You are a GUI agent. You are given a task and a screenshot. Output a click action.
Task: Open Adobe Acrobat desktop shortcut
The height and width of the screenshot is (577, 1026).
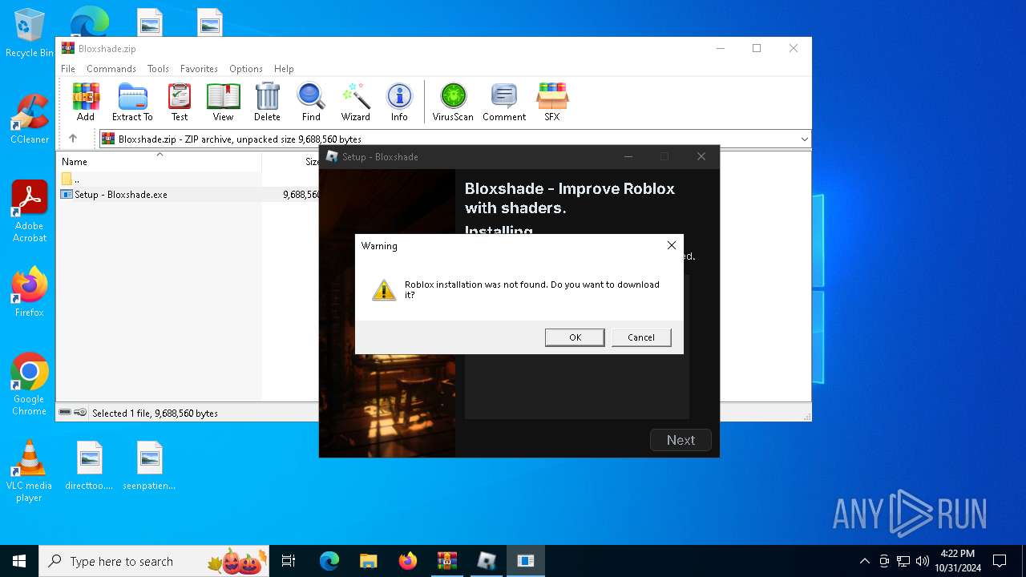29,212
